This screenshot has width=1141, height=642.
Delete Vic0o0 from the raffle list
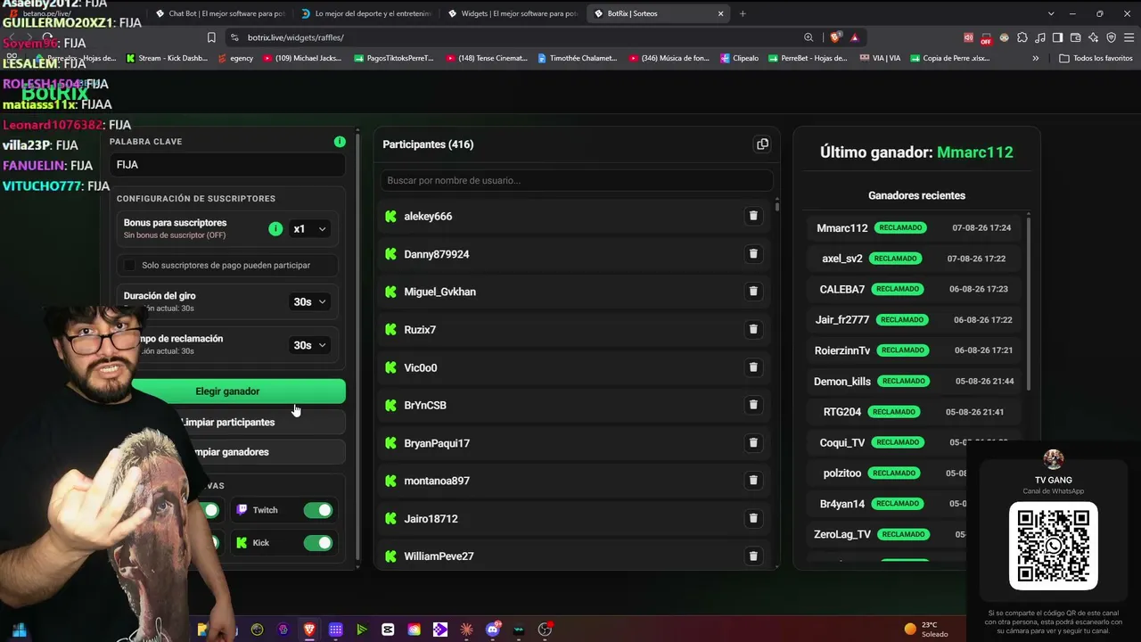point(753,367)
